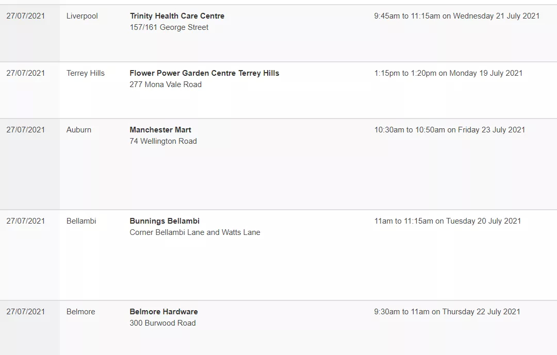Select the Terrey Hills suburb cell
Image resolution: width=557 pixels, height=355 pixels.
point(86,73)
